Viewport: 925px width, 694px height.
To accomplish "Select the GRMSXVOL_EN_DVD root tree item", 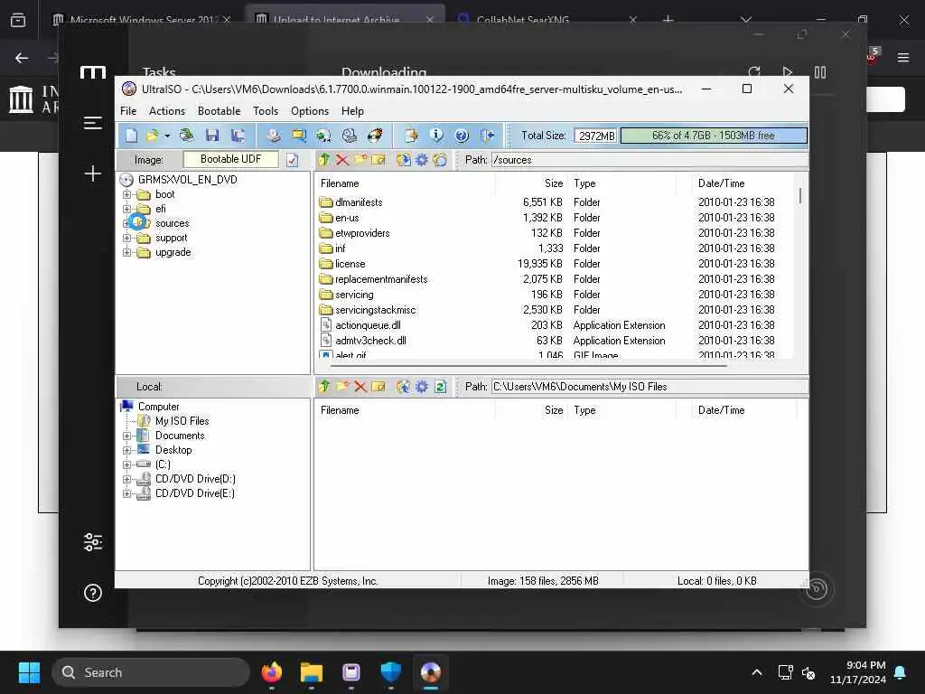I will pos(187,180).
